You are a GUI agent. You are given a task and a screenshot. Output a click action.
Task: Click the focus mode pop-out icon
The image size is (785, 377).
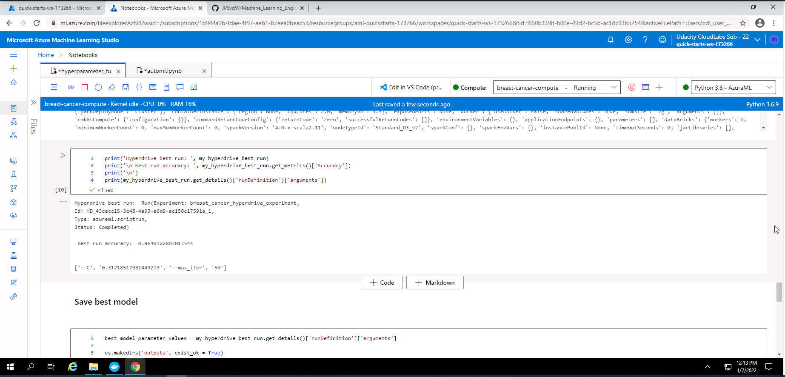tap(194, 87)
